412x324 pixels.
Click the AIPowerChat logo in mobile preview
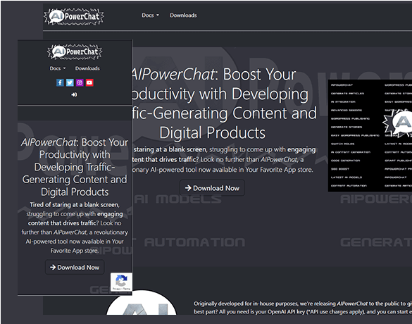coord(75,51)
